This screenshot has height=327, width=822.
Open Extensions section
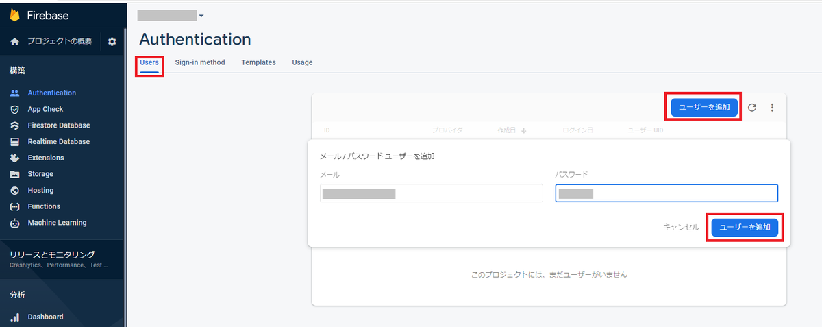(46, 158)
